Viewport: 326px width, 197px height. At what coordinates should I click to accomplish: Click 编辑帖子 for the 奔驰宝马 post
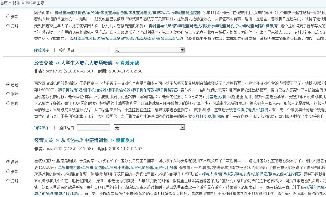tap(42, 50)
